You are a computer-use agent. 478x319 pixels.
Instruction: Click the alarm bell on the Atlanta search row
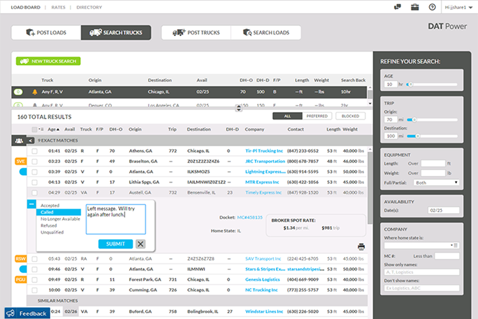click(35, 92)
